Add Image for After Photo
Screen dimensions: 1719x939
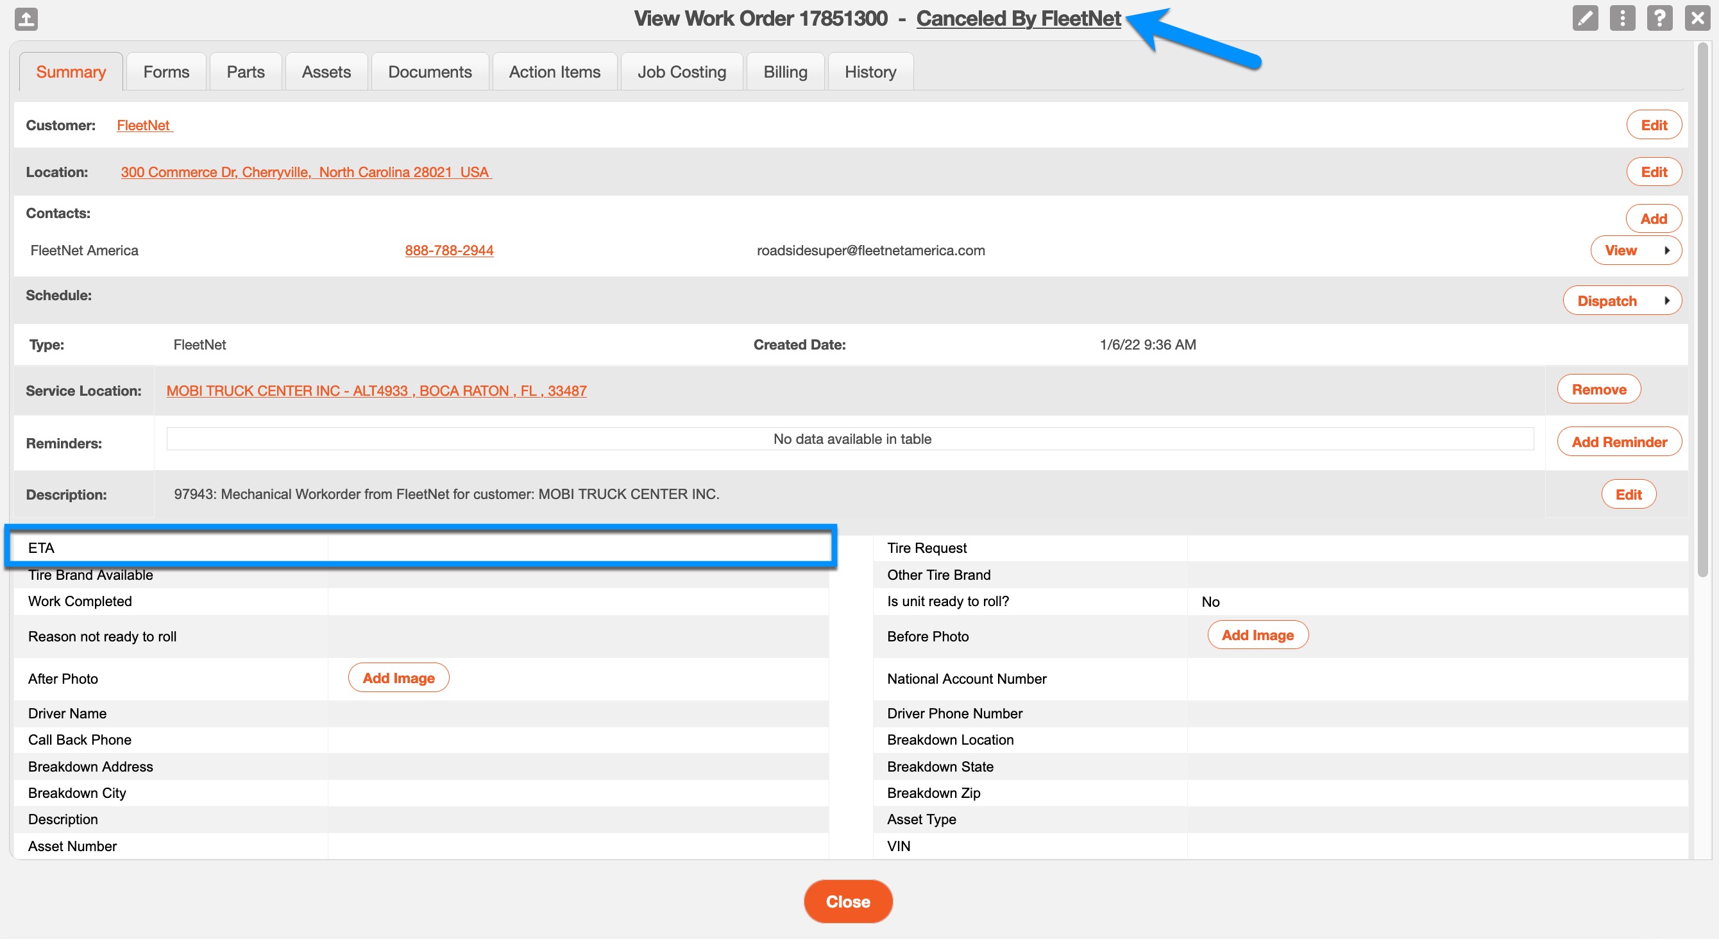(x=398, y=678)
